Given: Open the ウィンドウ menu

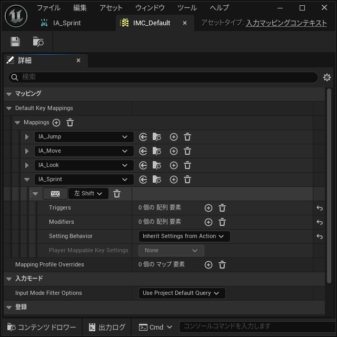Looking at the screenshot, I should click(150, 8).
